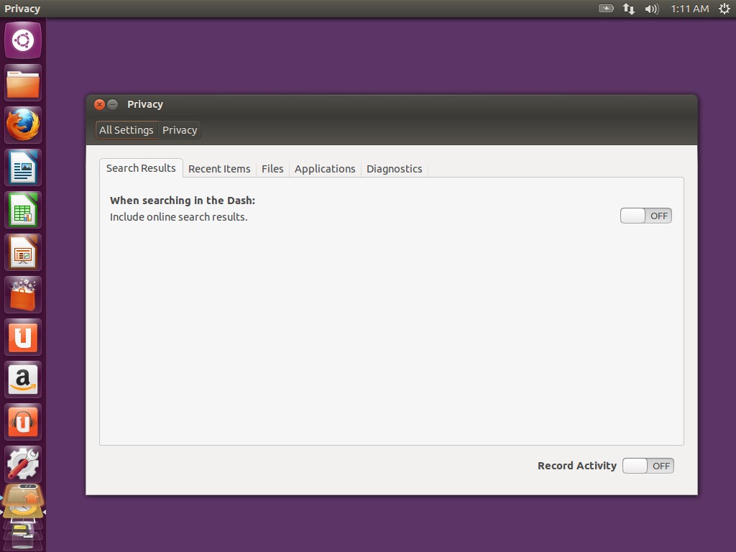
Task: Open the network indicator menu
Action: click(x=628, y=9)
